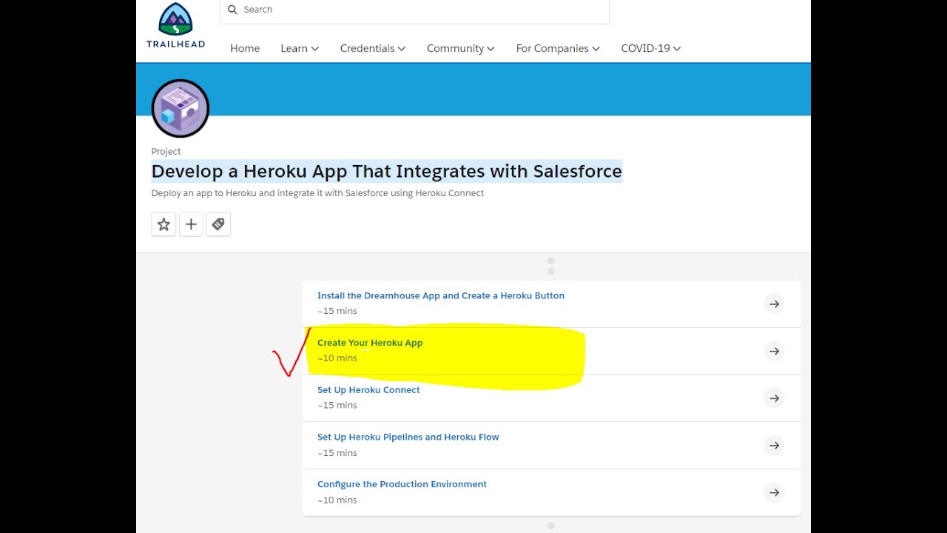The height and width of the screenshot is (533, 947).
Task: Expand the Learn dropdown menu
Action: [300, 48]
